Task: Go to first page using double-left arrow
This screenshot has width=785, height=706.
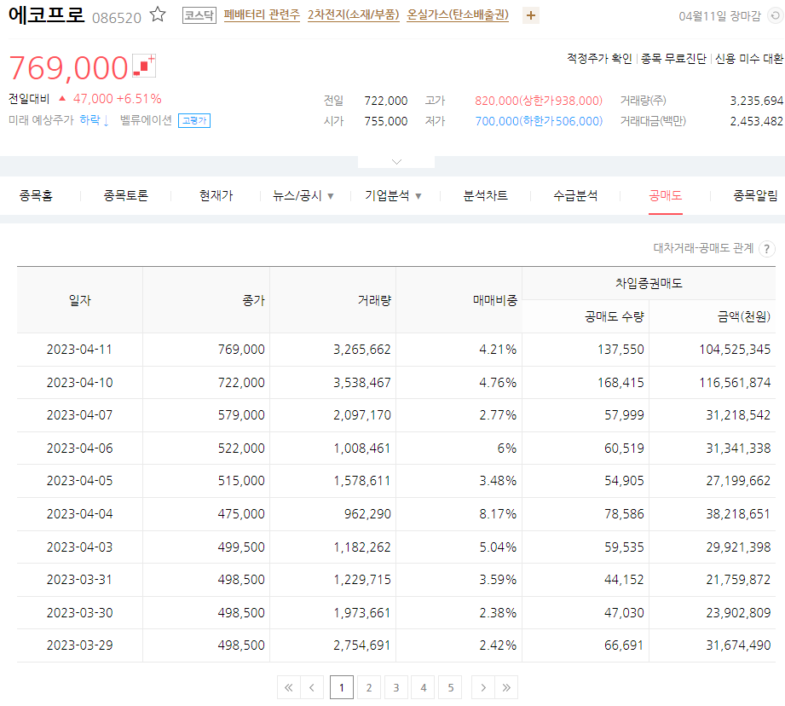Action: 288,687
